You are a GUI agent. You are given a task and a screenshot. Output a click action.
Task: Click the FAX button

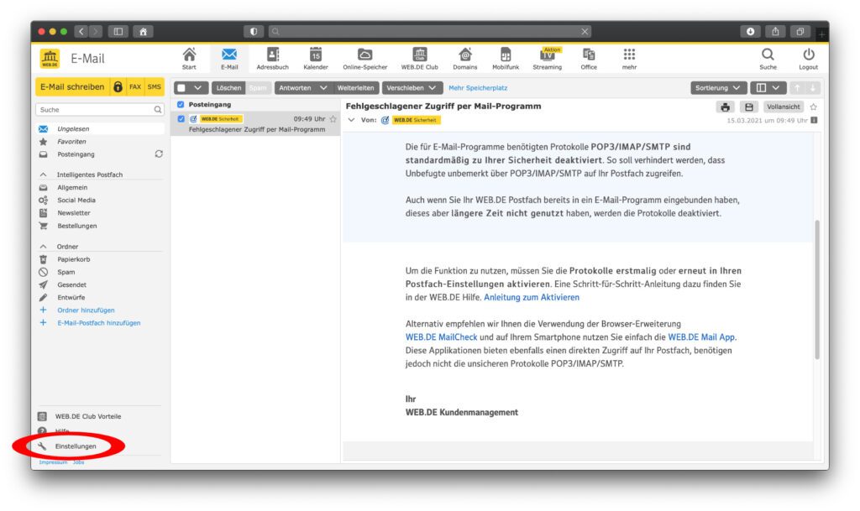[x=135, y=87]
